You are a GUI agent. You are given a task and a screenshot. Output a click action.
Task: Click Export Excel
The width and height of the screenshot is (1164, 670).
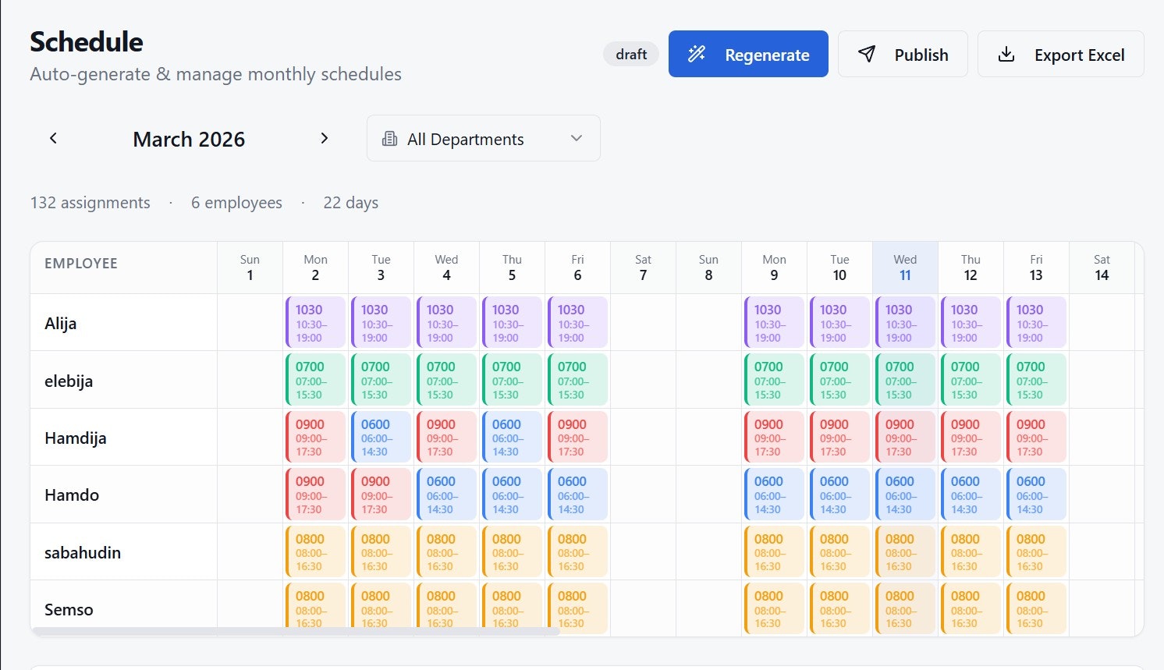[x=1061, y=54]
